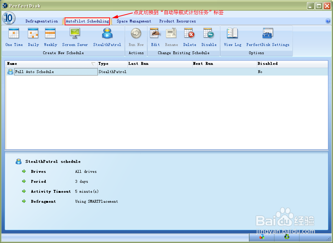Edit the selected schedule

coord(155,37)
